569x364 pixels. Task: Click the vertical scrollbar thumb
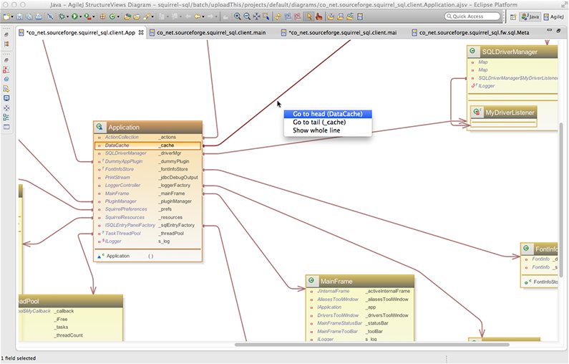point(561,200)
